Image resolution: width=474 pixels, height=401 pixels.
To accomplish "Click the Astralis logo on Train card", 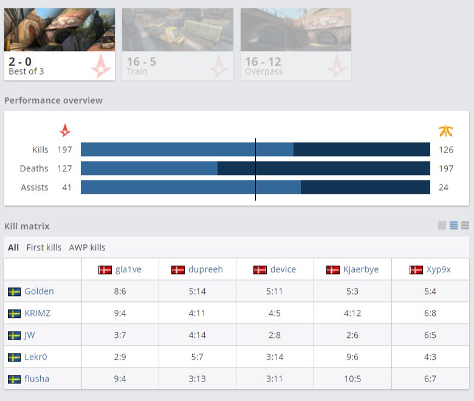I will click(219, 66).
